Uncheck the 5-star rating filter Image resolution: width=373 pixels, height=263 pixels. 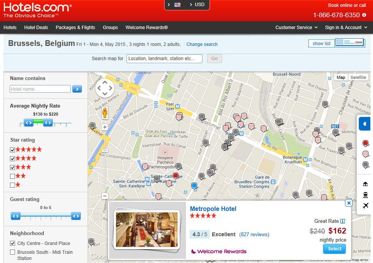13,150
